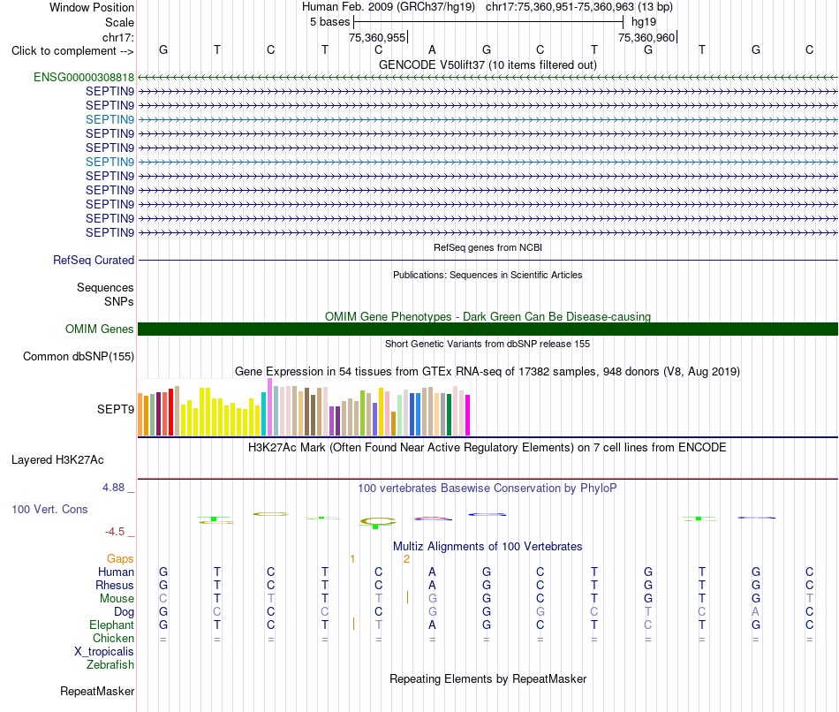Viewport: 839px width, 712px height.
Task: Click 'Human Feb. 2009 (GRCh37/hg19)' header text
Action: (x=389, y=7)
